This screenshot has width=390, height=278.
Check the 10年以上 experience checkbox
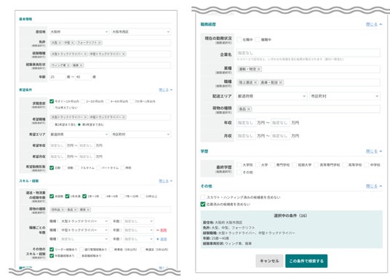pos(143,196)
